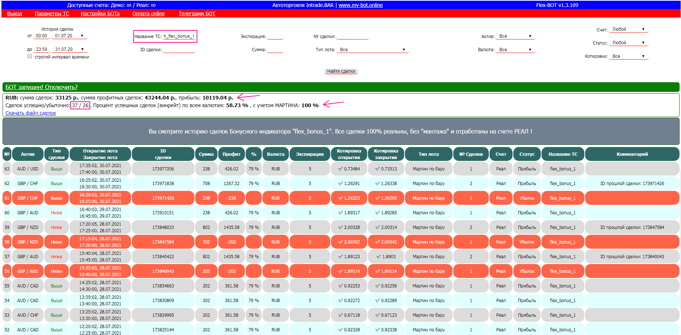Click the Комментарий column header
Screen dimensions: 681x335
click(x=632, y=154)
